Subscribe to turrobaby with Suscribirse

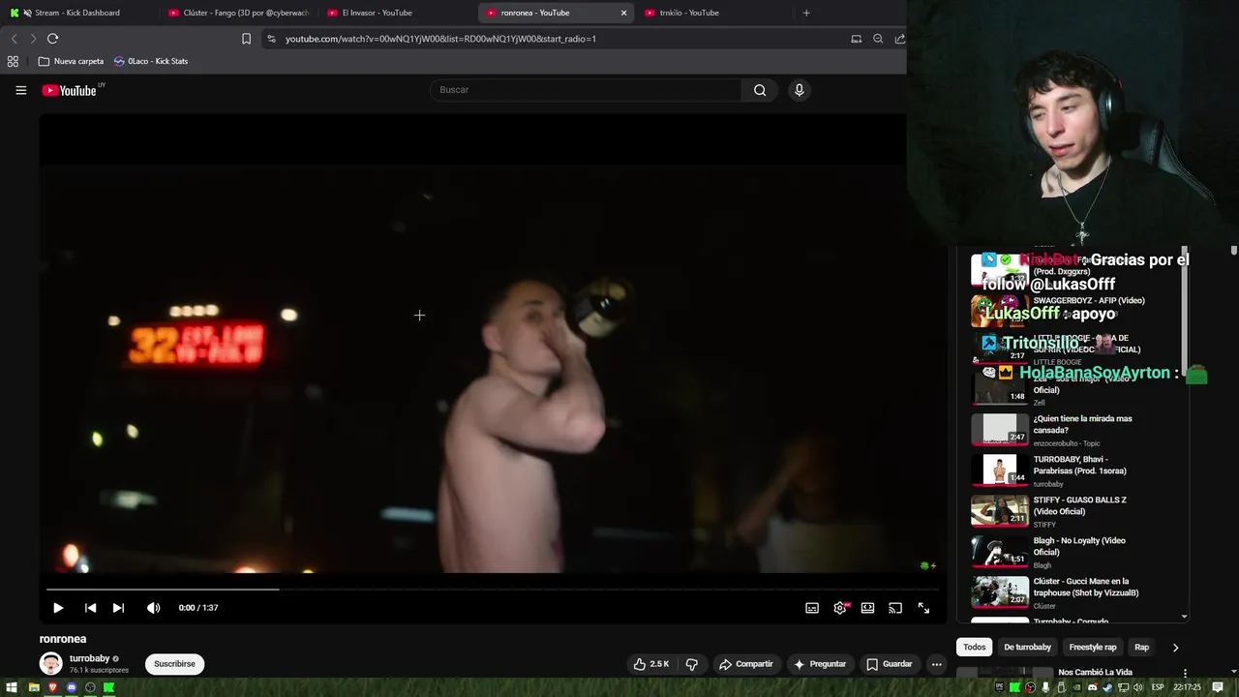(x=174, y=664)
